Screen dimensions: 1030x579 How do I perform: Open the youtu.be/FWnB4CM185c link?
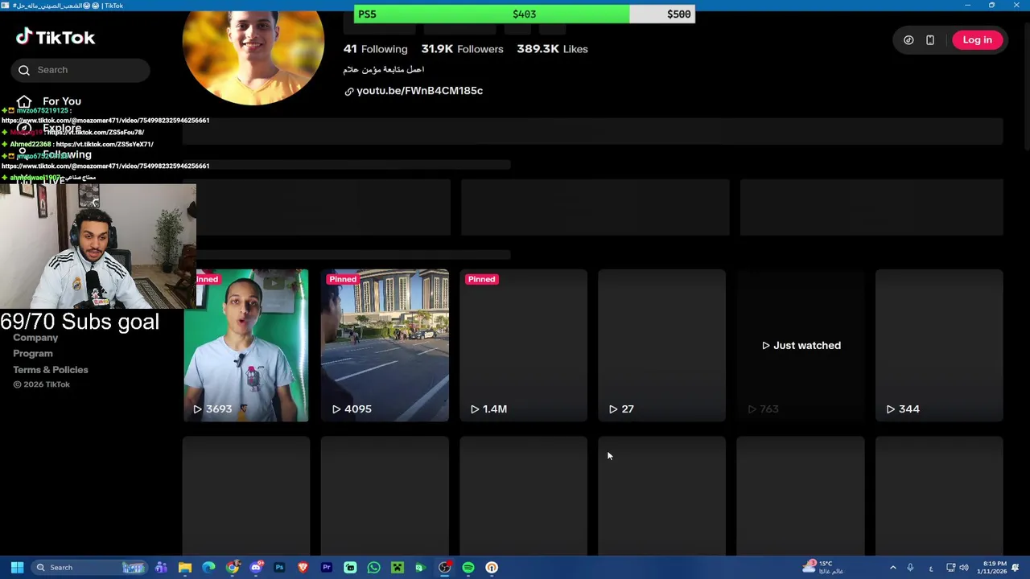pyautogui.click(x=419, y=91)
